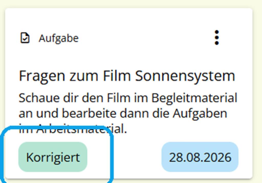The image size is (262, 183).
Task: Click the partially hidden Arbeitsmaterial text line
Action: 73,129
